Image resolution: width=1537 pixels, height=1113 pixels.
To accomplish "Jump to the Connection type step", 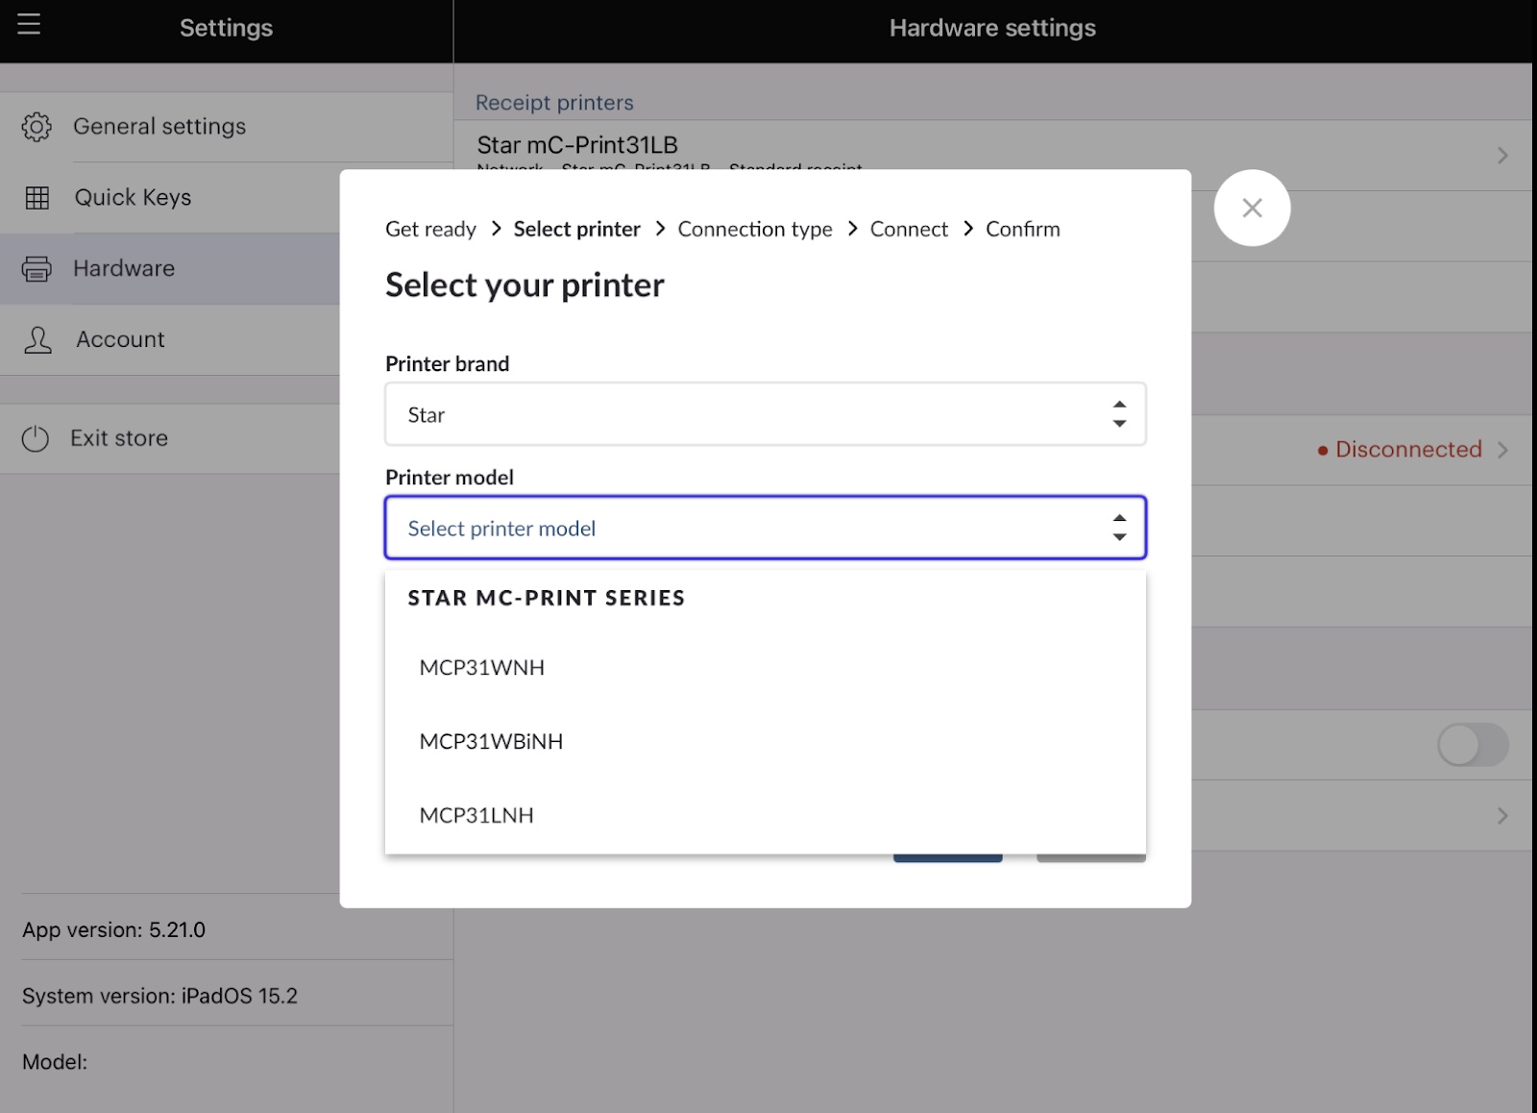I will click(754, 229).
